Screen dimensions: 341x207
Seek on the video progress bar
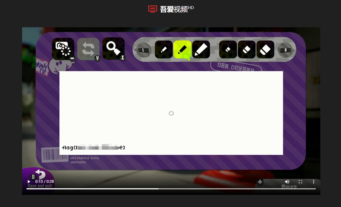click(x=171, y=189)
